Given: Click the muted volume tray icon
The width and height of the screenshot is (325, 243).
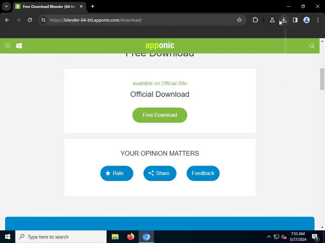Looking at the screenshot, I should tap(284, 237).
